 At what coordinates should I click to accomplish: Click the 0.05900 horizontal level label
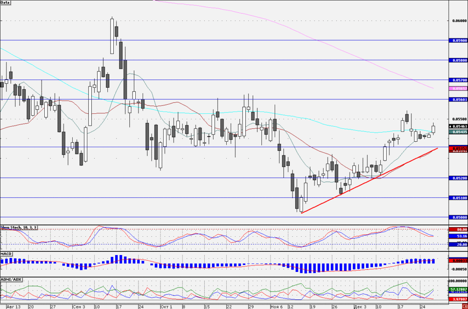458,40
